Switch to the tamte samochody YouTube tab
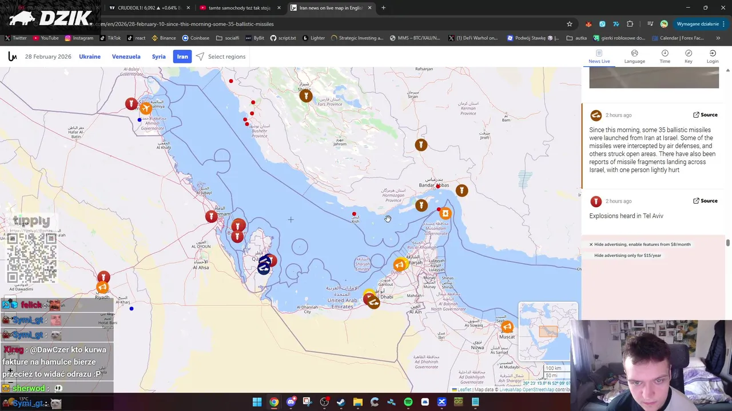 (239, 8)
